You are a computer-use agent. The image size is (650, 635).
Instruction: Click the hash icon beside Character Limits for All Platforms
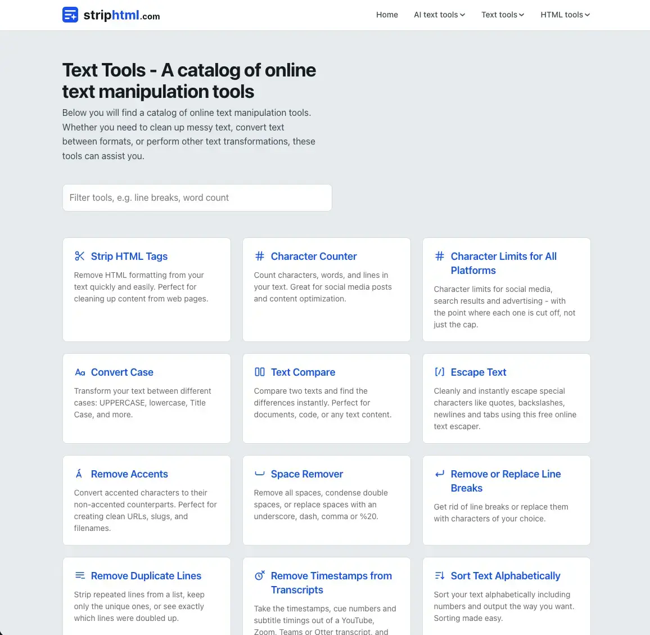pos(439,256)
